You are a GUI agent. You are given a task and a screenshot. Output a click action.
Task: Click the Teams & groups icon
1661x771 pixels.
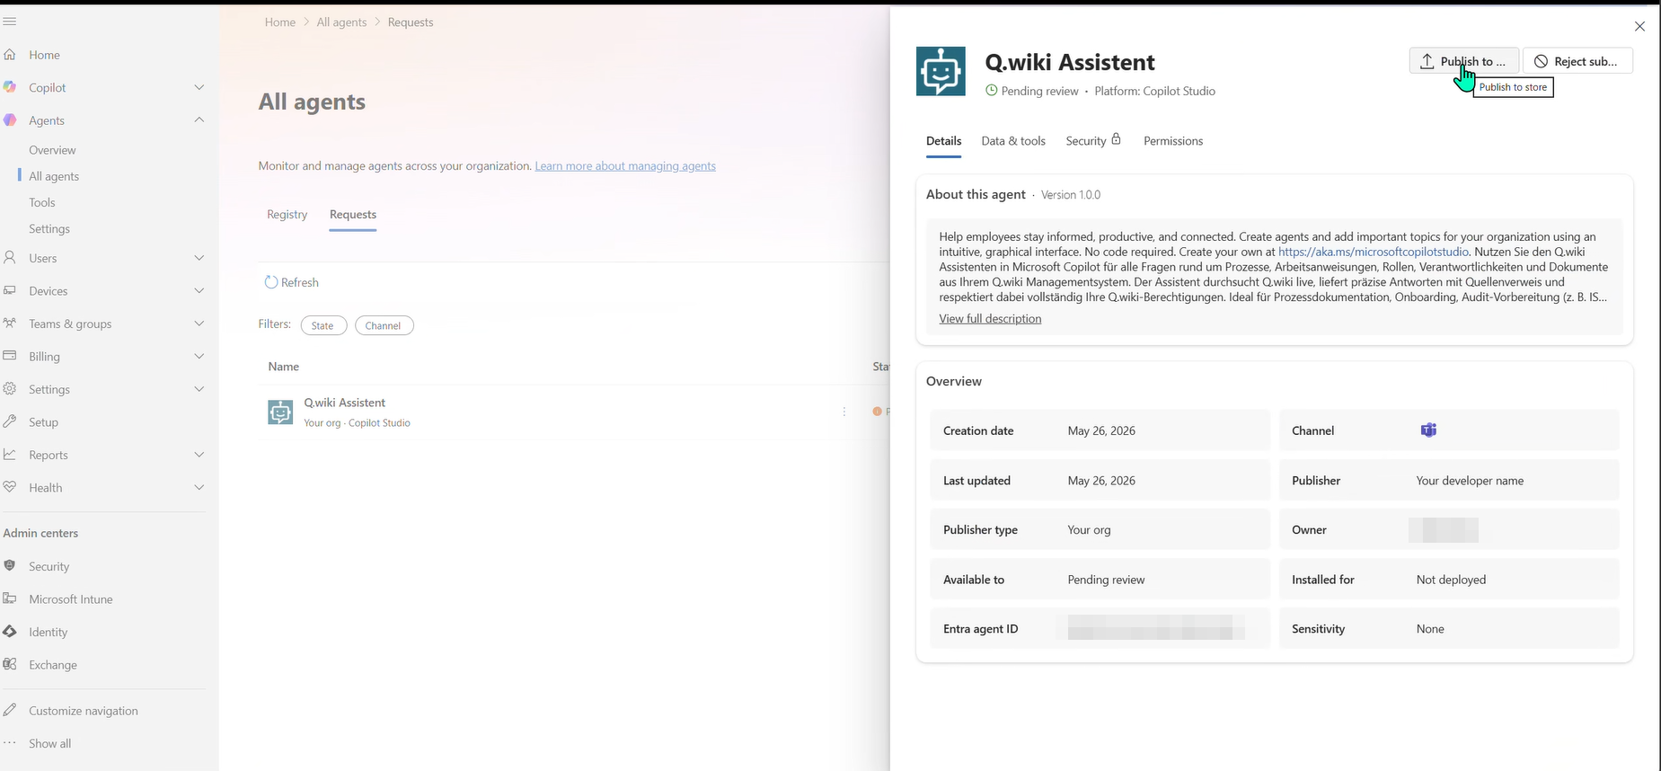[x=10, y=323]
